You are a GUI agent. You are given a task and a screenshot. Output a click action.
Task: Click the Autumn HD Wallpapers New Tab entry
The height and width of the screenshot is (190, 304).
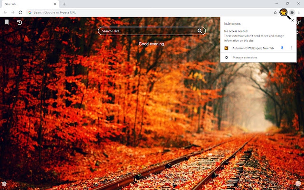(x=253, y=48)
